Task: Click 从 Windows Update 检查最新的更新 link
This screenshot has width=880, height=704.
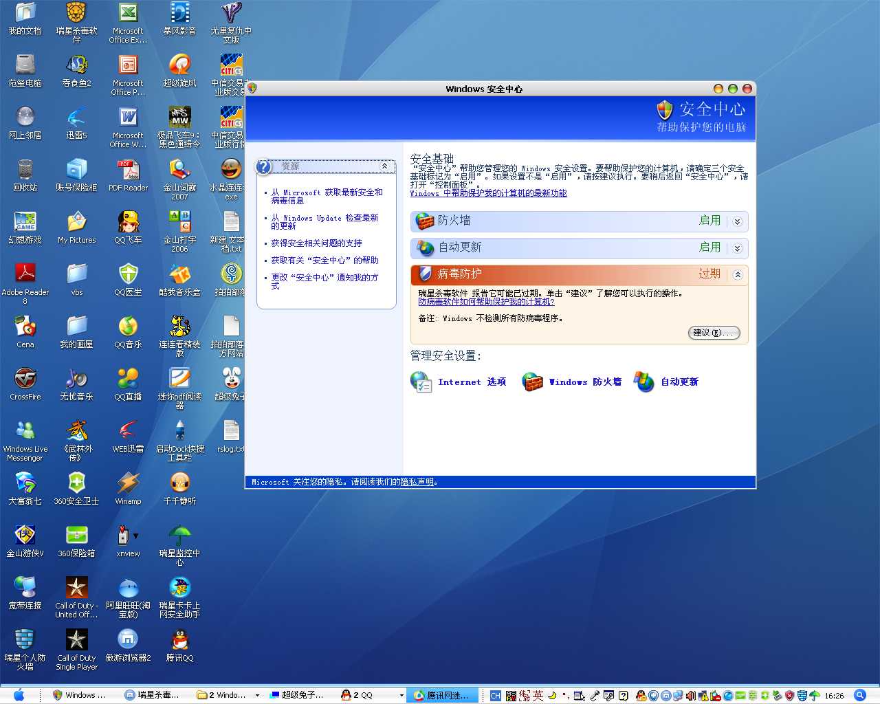Action: pyautogui.click(x=324, y=222)
